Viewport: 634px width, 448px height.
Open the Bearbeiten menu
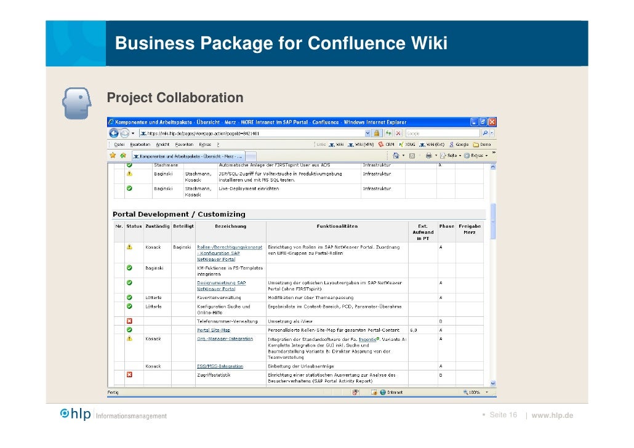coord(140,145)
